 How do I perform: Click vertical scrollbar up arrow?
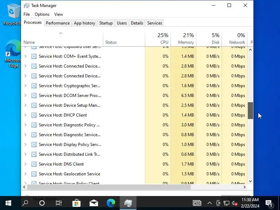click(250, 50)
